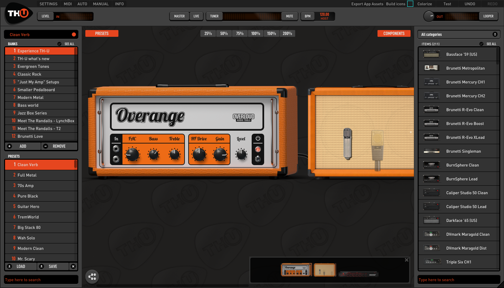Click SEE ALL checkmark above the banks list

[x=59, y=44]
